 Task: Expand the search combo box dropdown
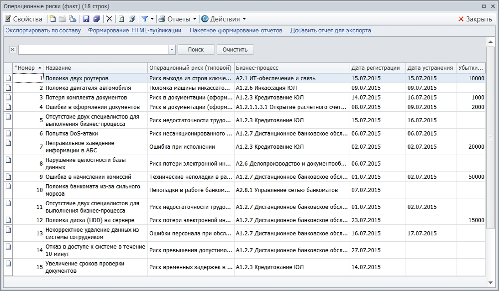(172, 50)
